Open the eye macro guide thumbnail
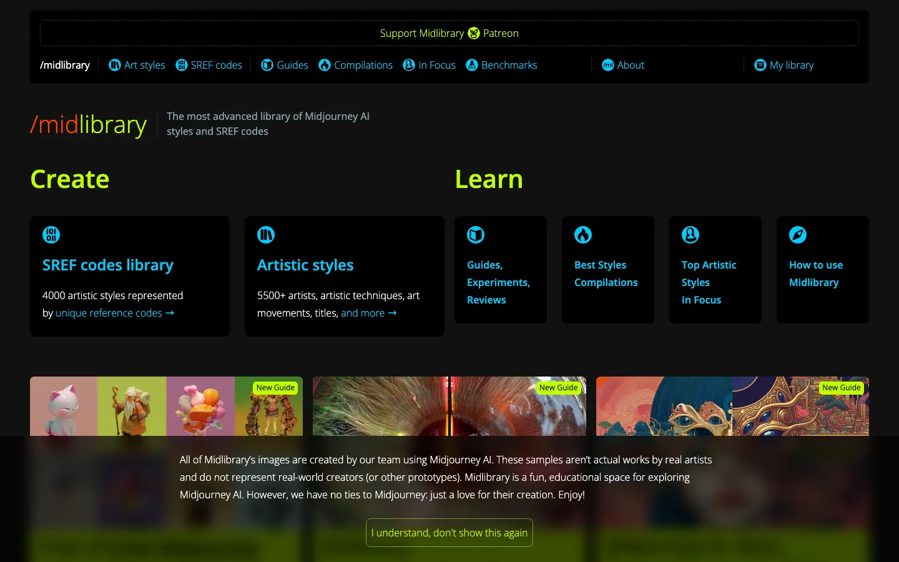899x562 pixels. coord(449,406)
